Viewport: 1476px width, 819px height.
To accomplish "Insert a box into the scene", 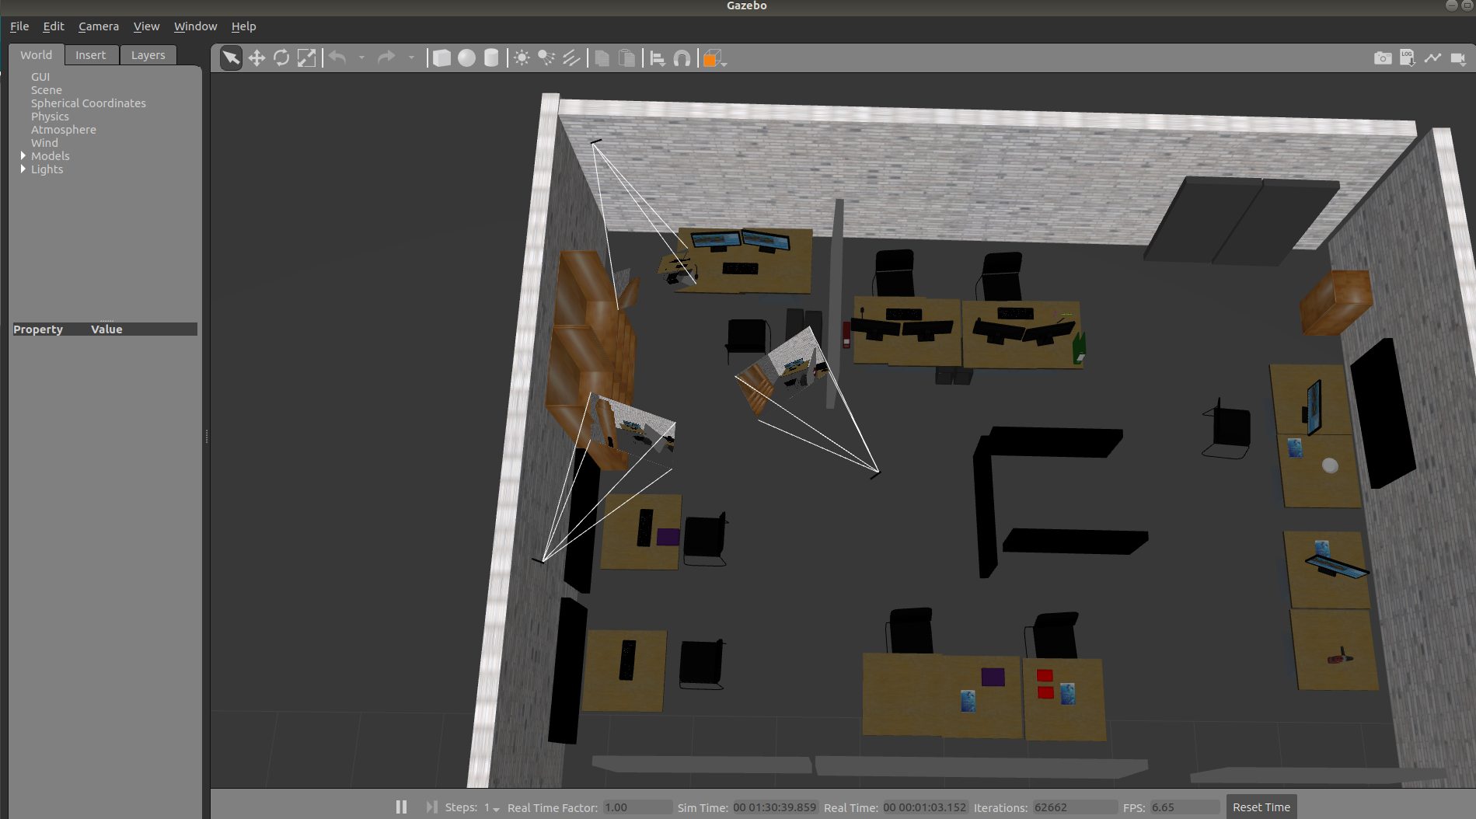I will (x=441, y=58).
